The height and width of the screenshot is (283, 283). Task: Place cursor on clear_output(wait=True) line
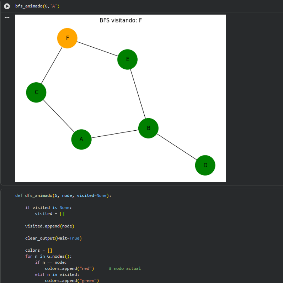coord(53,238)
